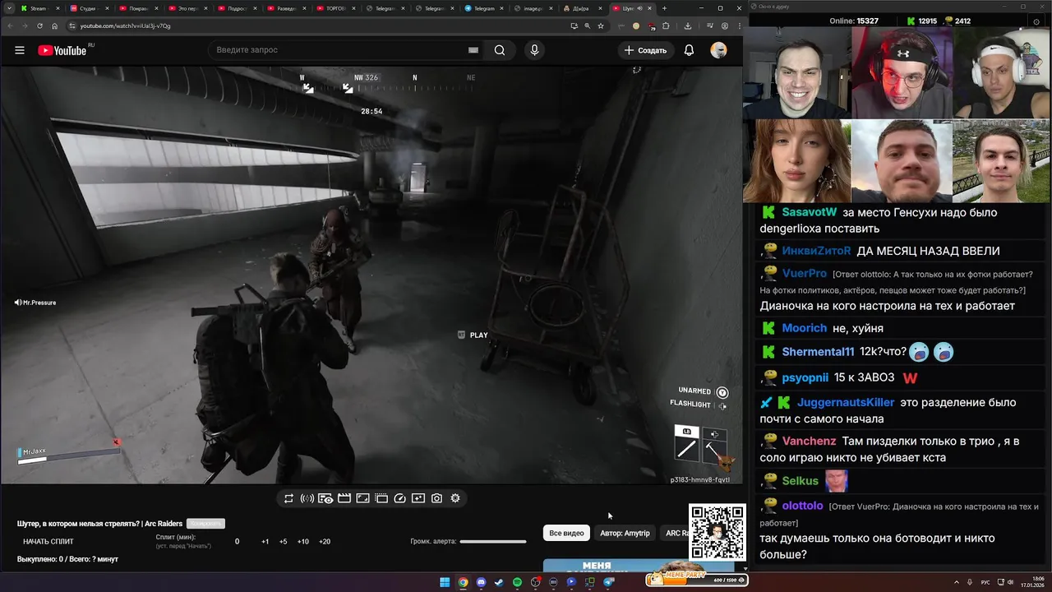The height and width of the screenshot is (592, 1052).
Task: Open Spotify from the taskbar
Action: tap(517, 582)
